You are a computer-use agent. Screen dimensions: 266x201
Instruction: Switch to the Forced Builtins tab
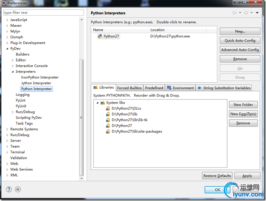[129, 88]
